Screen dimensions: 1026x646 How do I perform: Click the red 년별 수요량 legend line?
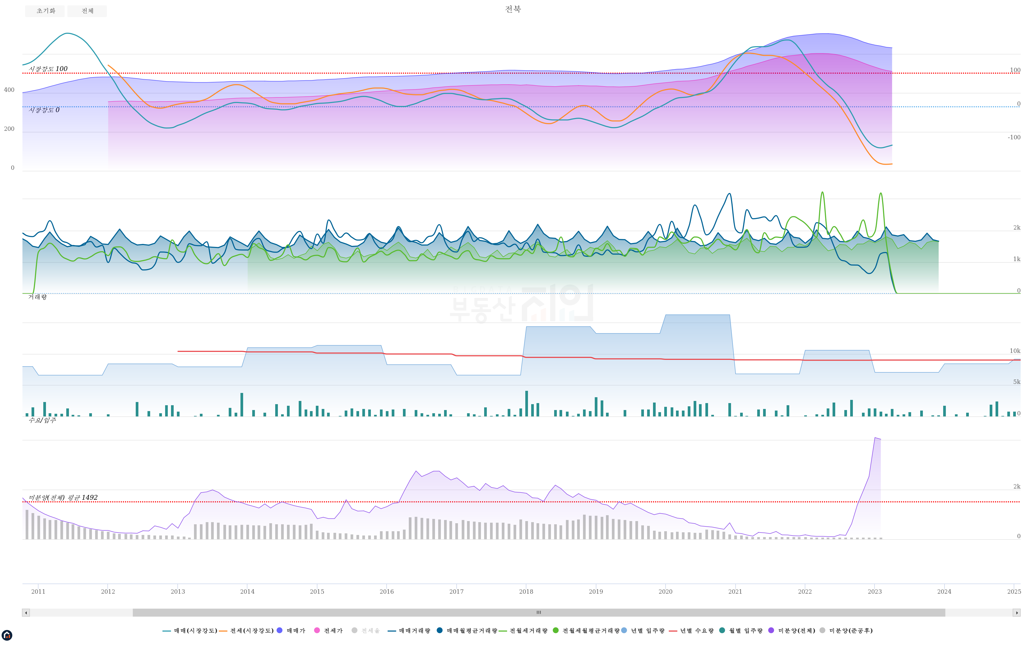[673, 631]
